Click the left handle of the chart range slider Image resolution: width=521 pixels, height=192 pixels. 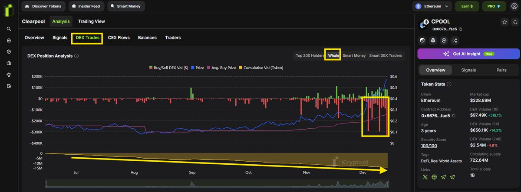pos(46,184)
